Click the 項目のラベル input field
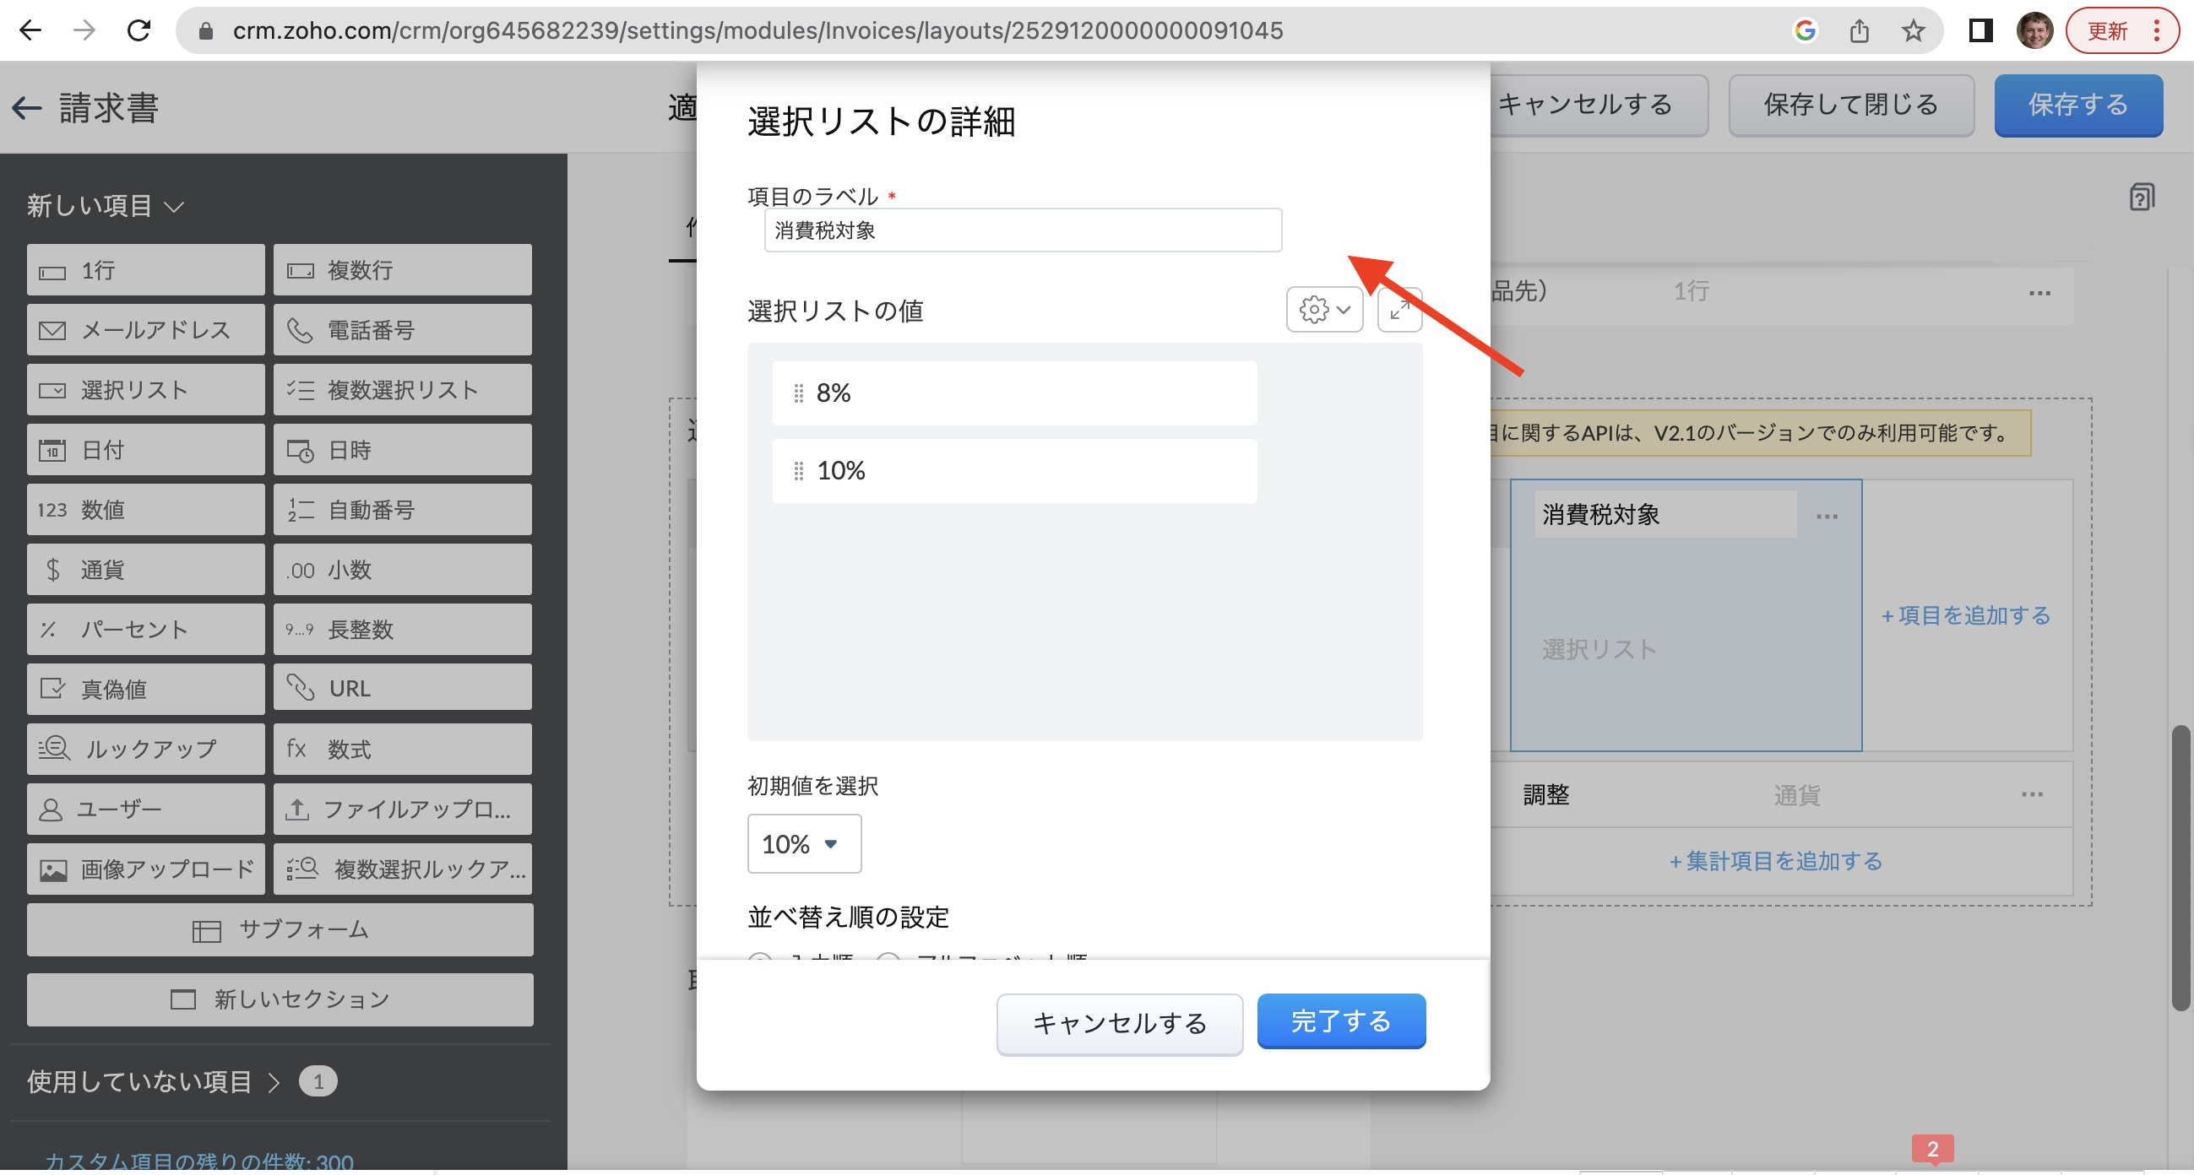 (1022, 230)
